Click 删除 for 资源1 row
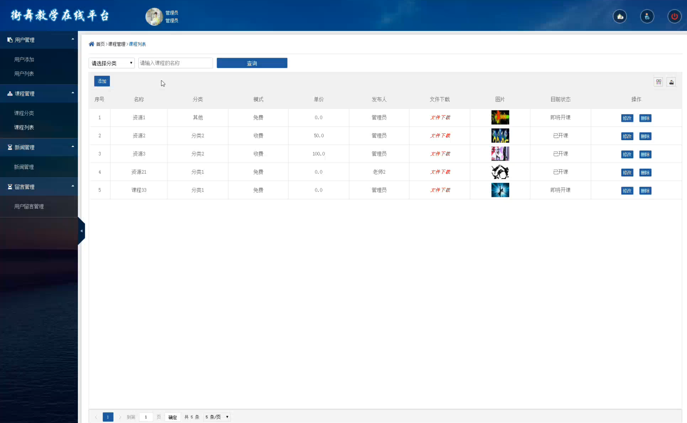The height and width of the screenshot is (423, 687). [645, 118]
